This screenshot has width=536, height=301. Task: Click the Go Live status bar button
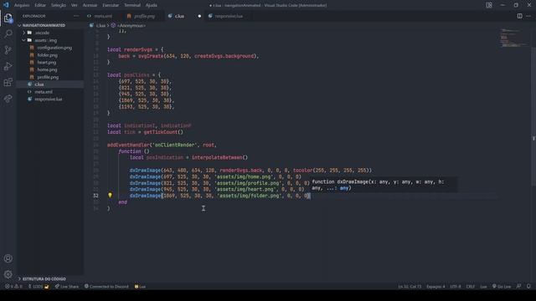(502, 287)
